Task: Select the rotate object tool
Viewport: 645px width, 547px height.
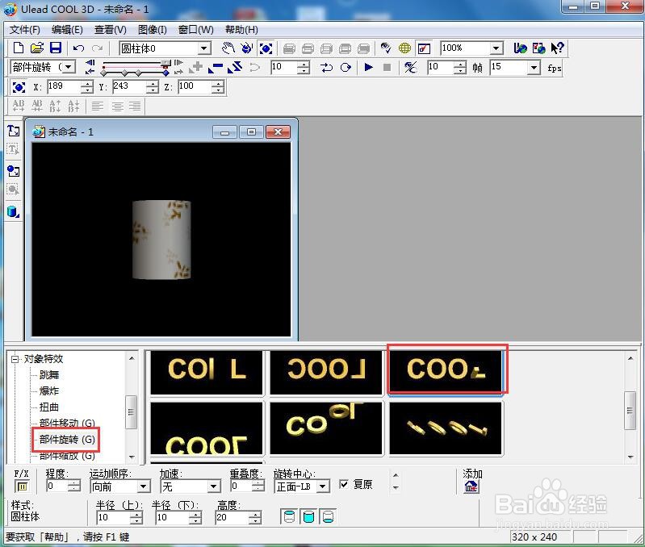Action: pyautogui.click(x=246, y=48)
